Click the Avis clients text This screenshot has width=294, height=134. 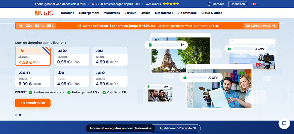(153, 4)
